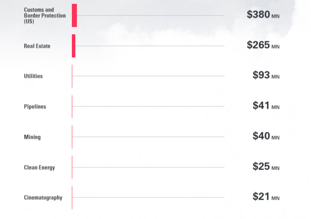Click the Real Estate label

[x=37, y=46]
